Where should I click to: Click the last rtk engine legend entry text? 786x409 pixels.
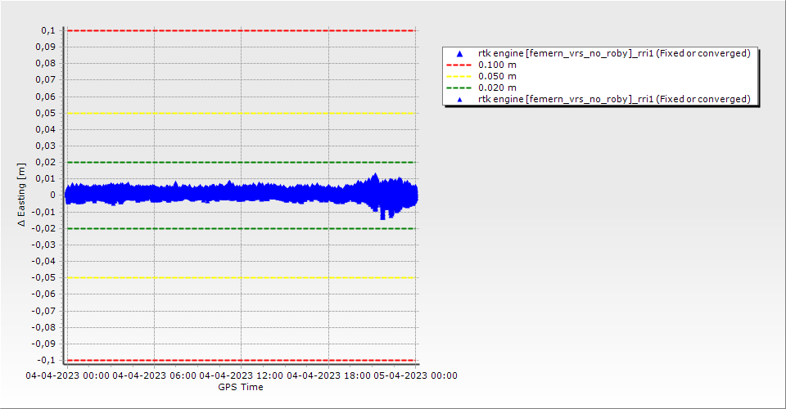[x=614, y=99]
